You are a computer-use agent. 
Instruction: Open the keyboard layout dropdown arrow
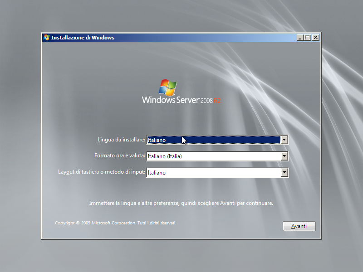pyautogui.click(x=285, y=172)
